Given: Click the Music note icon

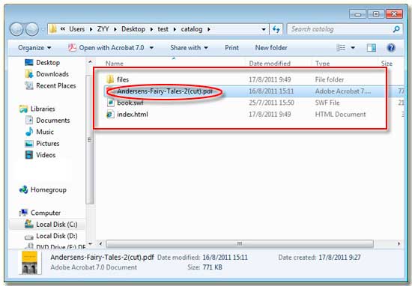Looking at the screenshot, I should pyautogui.click(x=29, y=132).
